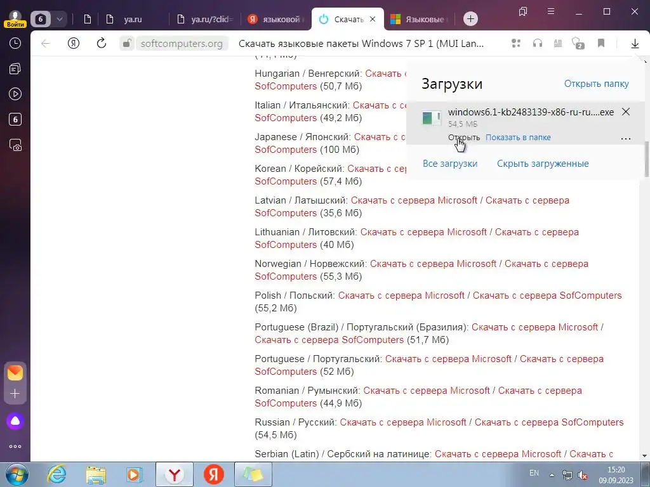Bookmark this page with bookmark icon
This screenshot has width=650, height=487.
coord(601,43)
